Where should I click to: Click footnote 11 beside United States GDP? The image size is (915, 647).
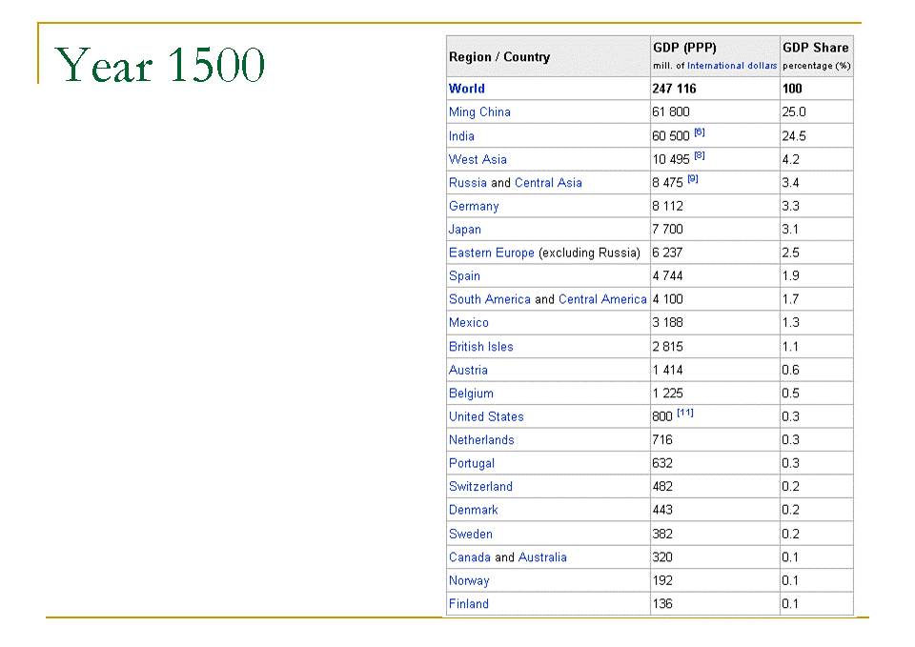pyautogui.click(x=685, y=413)
